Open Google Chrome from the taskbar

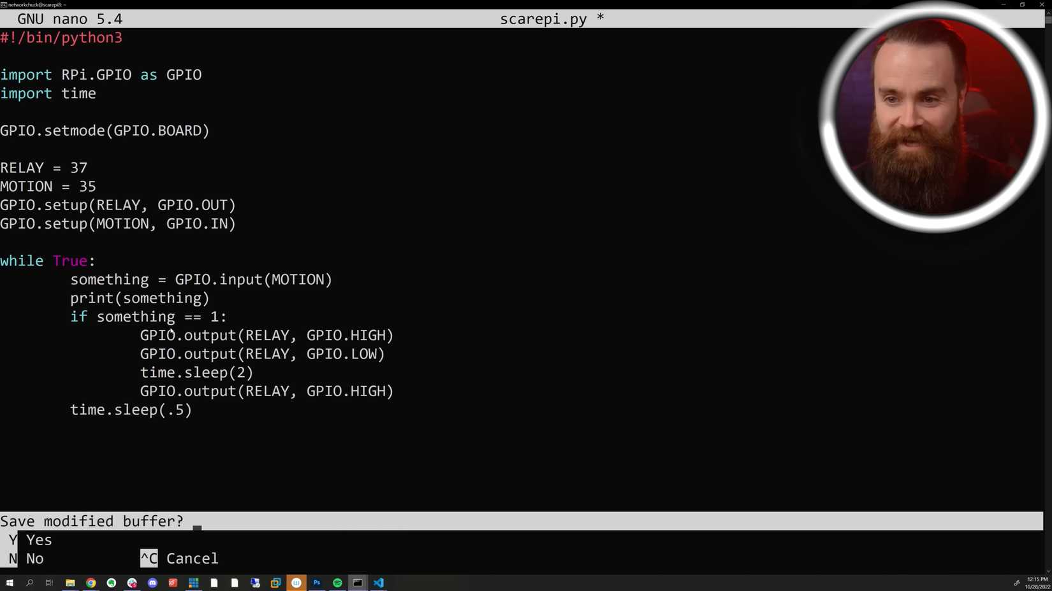click(91, 583)
